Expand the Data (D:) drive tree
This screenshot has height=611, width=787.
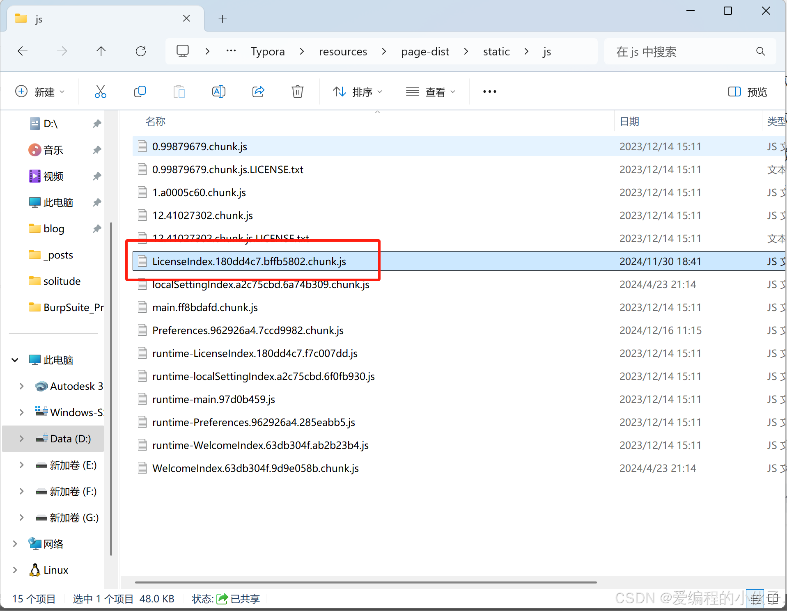click(21, 439)
